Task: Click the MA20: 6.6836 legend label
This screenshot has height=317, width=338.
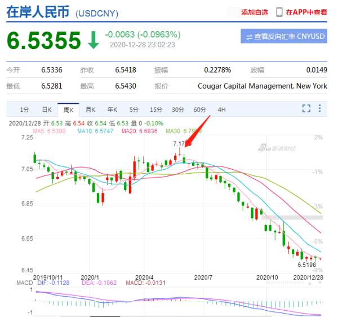Action: point(139,131)
